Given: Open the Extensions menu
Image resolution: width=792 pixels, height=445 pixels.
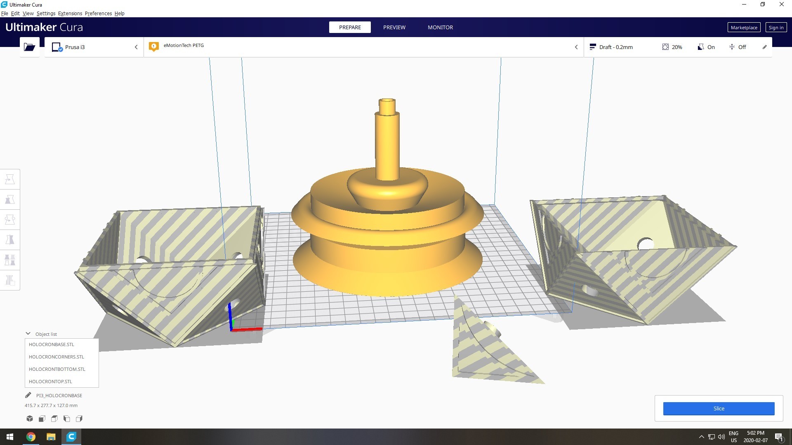Looking at the screenshot, I should click(70, 13).
